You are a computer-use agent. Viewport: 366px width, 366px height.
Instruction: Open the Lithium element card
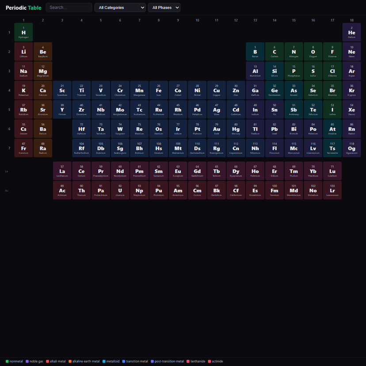click(23, 52)
